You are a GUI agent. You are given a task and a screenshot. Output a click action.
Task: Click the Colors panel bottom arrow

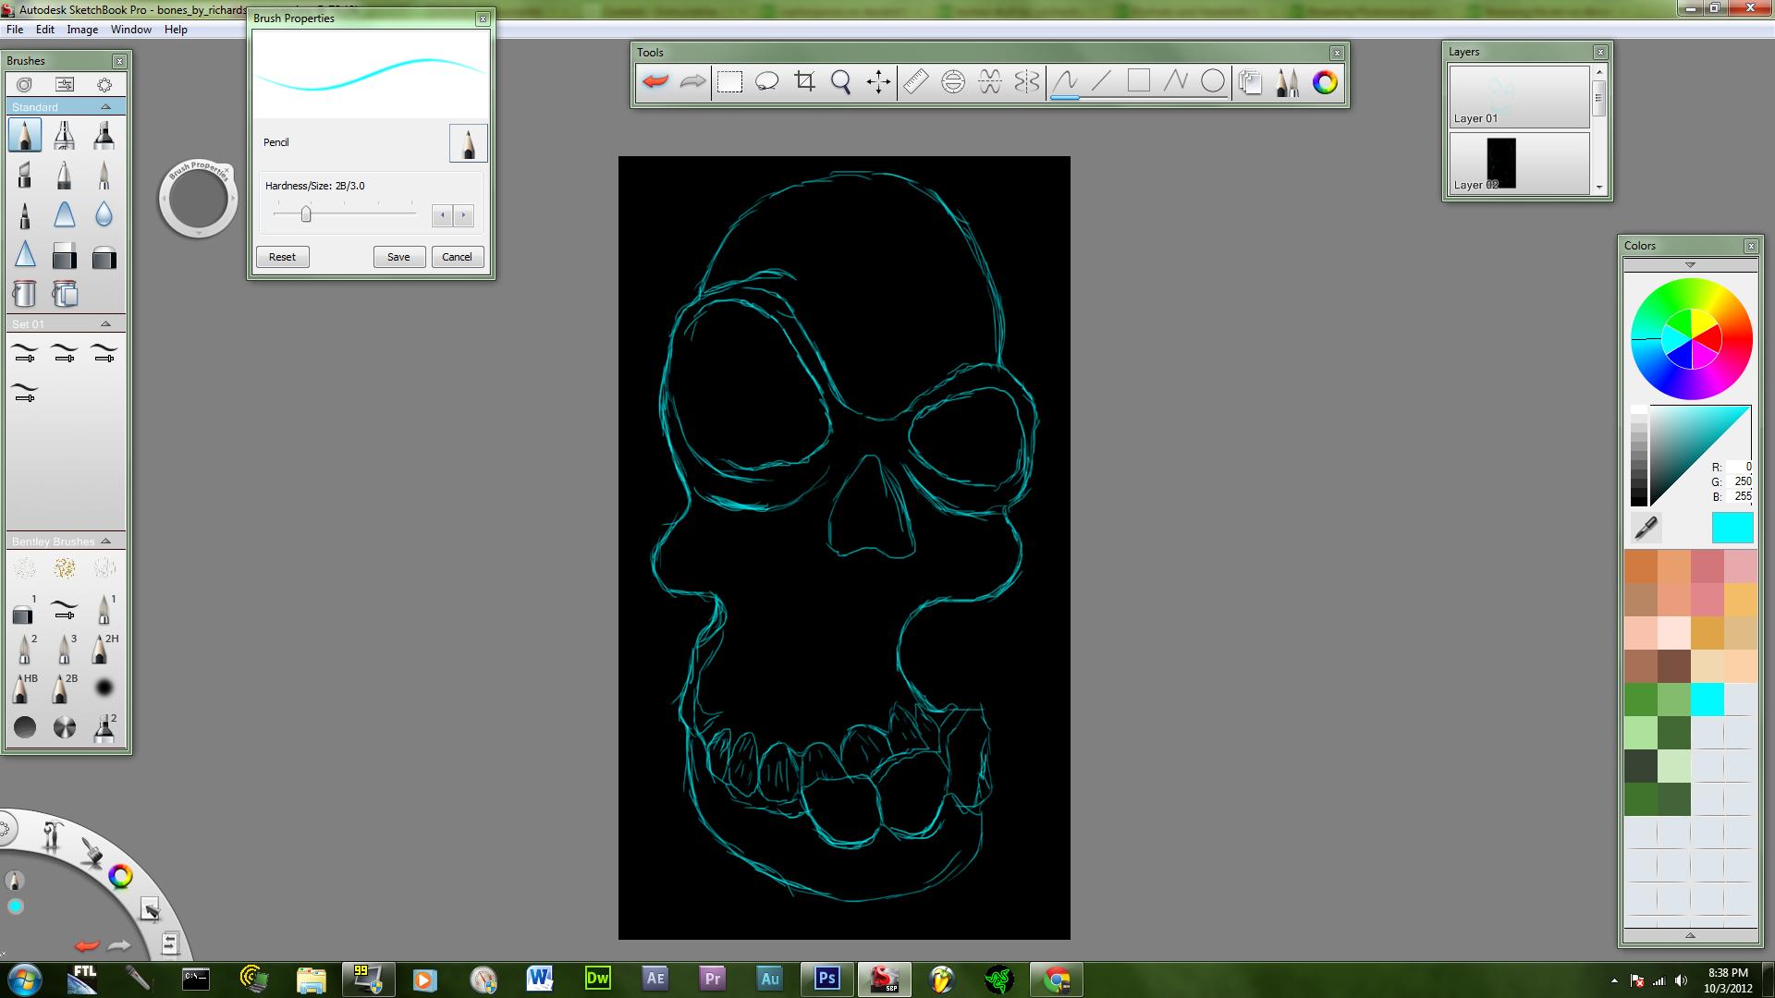(1690, 935)
